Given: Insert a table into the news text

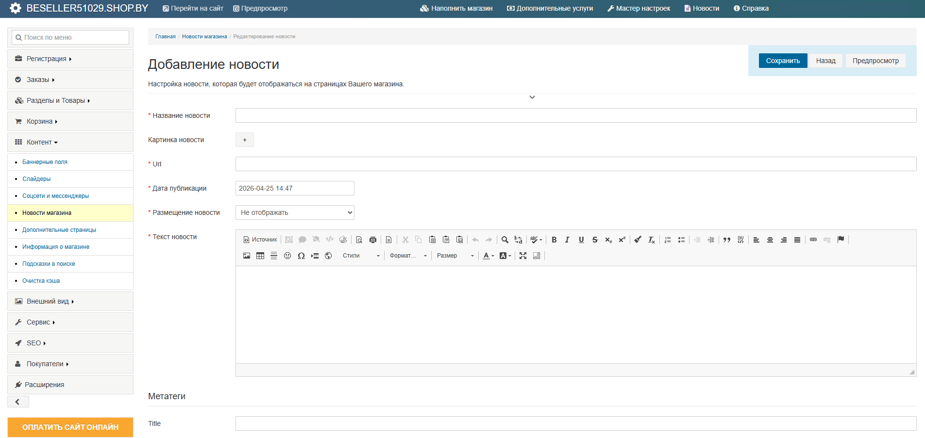Looking at the screenshot, I should tap(260, 256).
